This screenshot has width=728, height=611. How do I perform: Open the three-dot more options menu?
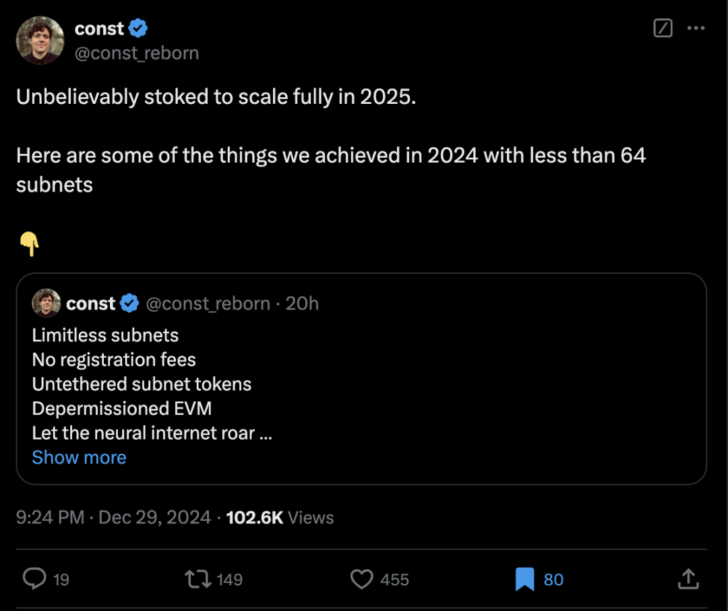click(x=696, y=28)
